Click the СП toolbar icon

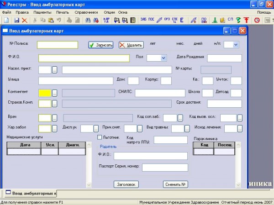tap(230, 20)
